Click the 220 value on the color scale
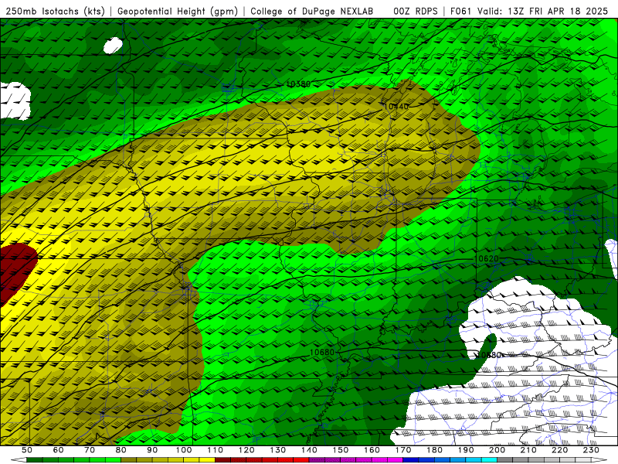The width and height of the screenshot is (618, 464). pos(559,450)
